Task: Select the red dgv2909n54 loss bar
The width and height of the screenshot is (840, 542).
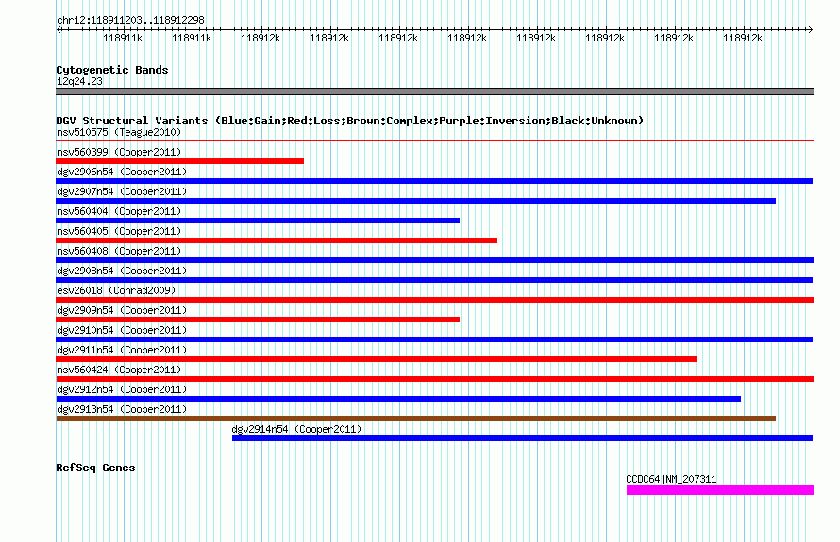Action: [258, 320]
